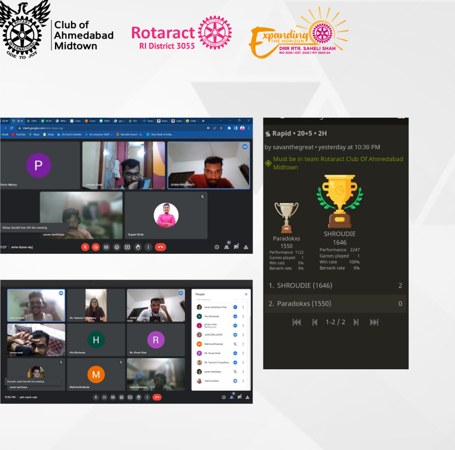Open the chat in the top Meet call
Screen dimensions: 455x450
236,247
